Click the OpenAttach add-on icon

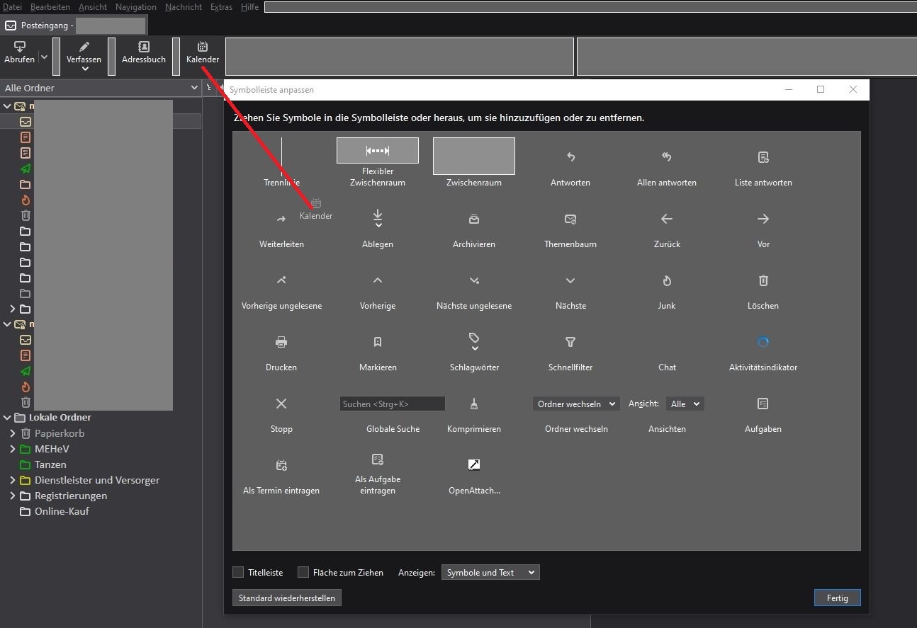(474, 465)
